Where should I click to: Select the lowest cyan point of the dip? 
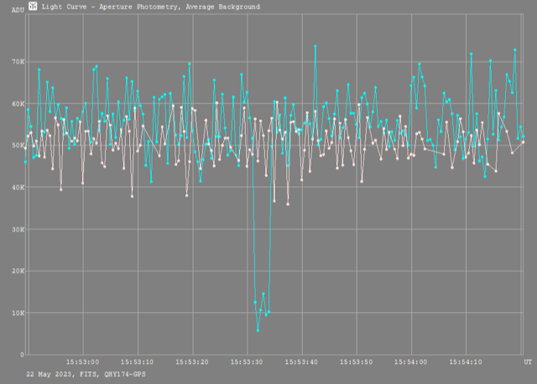(258, 330)
